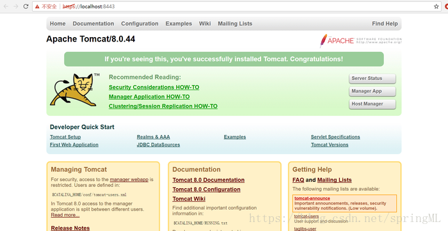Open the JDBC DataSources link
The height and width of the screenshot is (231, 448).
tap(158, 145)
